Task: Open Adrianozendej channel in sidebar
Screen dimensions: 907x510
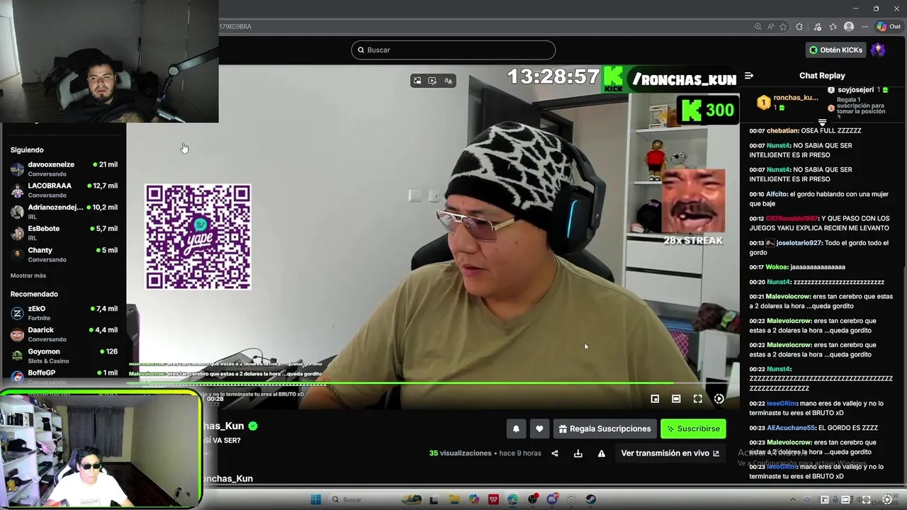Action: (x=64, y=212)
